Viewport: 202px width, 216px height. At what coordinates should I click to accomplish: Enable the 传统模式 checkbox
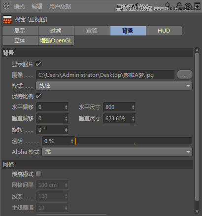[x=39, y=174]
